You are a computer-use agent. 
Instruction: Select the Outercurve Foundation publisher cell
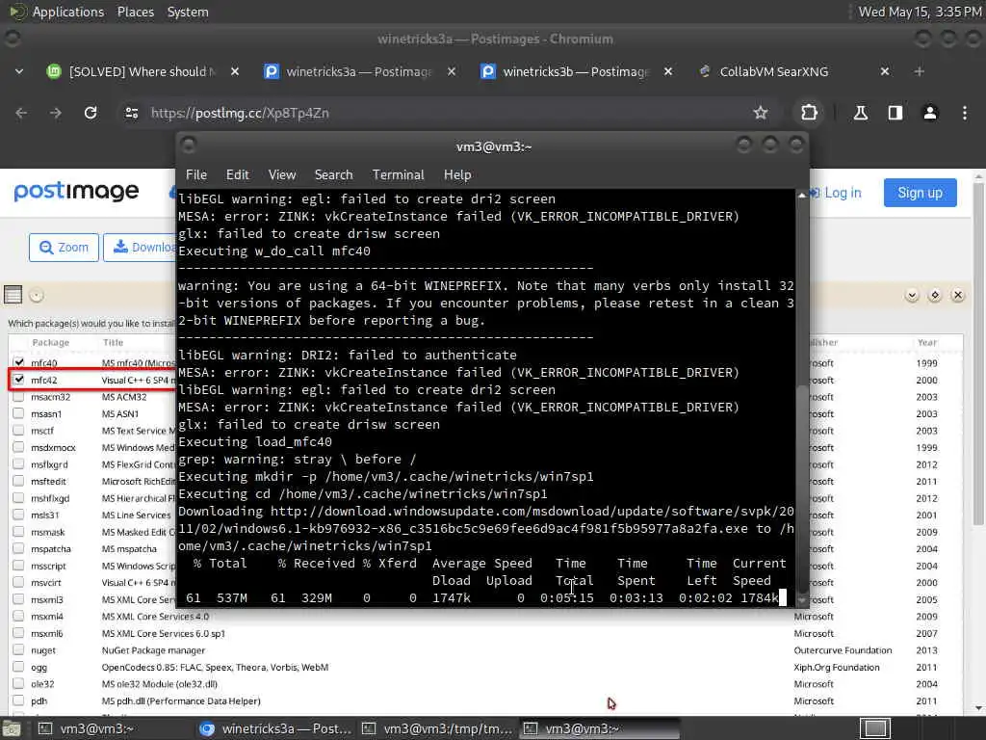click(843, 650)
